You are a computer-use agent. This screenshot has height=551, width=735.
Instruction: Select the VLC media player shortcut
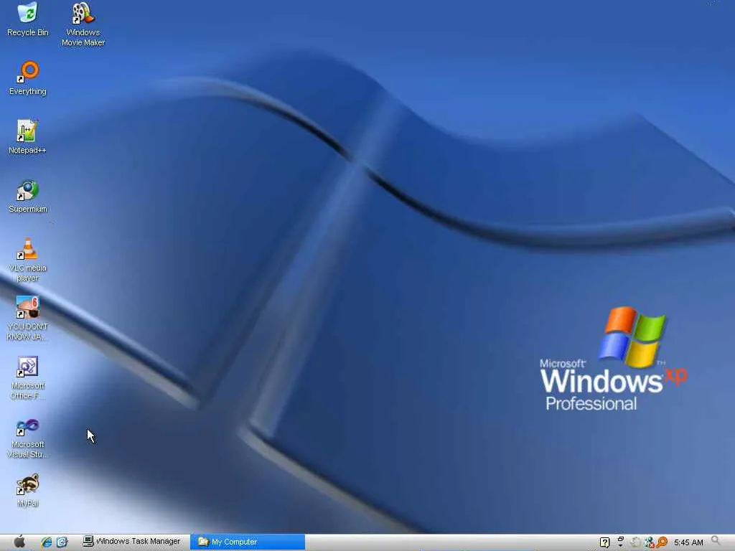(28, 260)
